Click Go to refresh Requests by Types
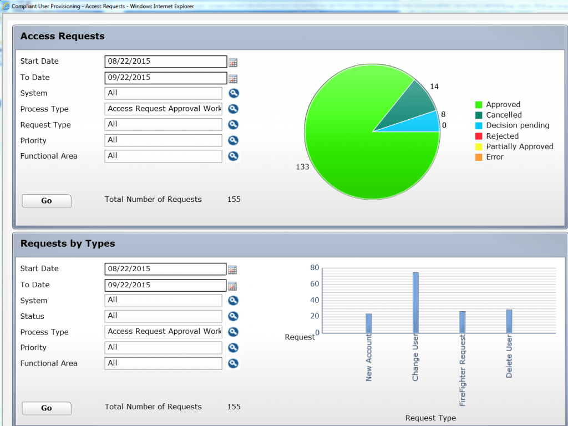This screenshot has height=426, width=568. [x=46, y=408]
